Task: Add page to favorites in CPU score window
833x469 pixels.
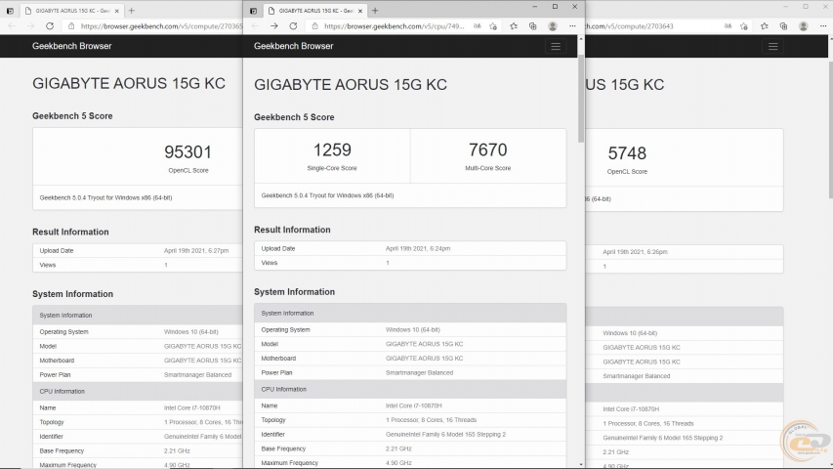Action: coord(493,26)
